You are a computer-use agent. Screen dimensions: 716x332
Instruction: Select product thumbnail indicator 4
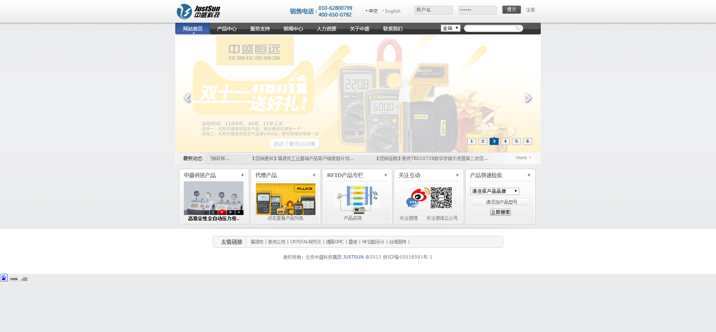[239, 212]
